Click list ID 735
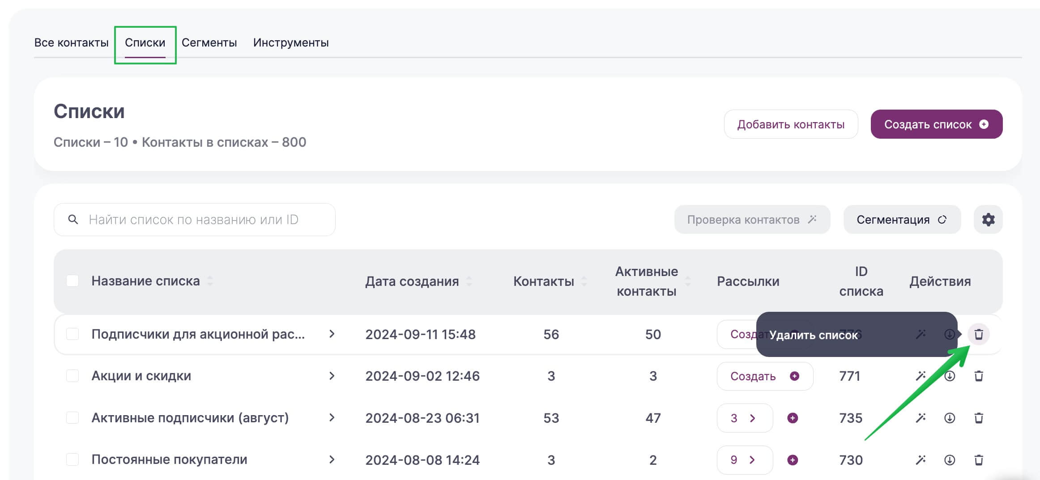This screenshot has height=480, width=1040. pos(850,418)
